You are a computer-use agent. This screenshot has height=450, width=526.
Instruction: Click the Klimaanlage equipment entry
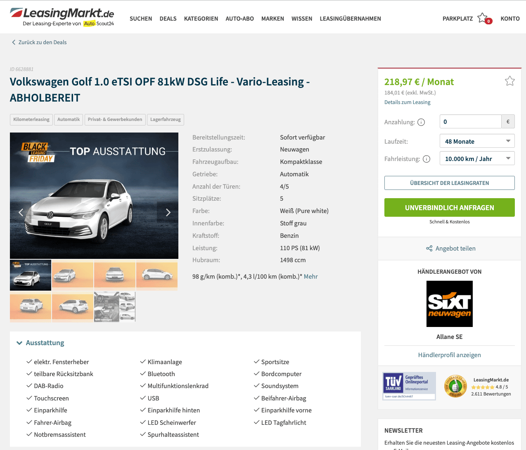[x=165, y=362]
